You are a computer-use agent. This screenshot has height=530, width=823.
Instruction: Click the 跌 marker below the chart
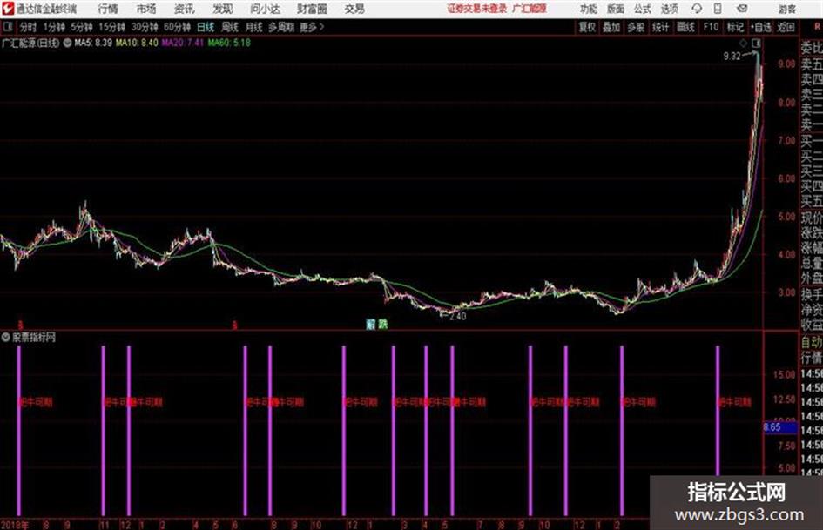pyautogui.click(x=383, y=325)
